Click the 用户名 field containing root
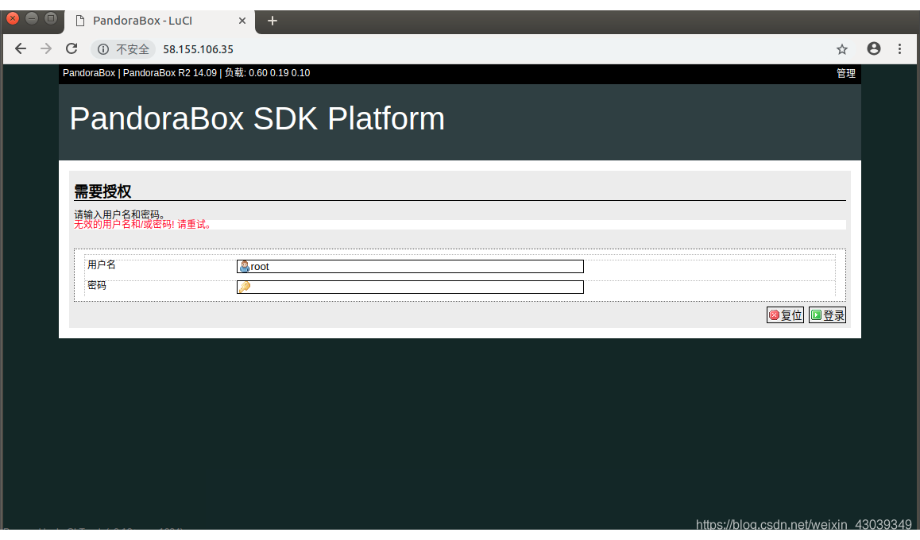Viewport: 920px width, 540px height. click(x=410, y=267)
